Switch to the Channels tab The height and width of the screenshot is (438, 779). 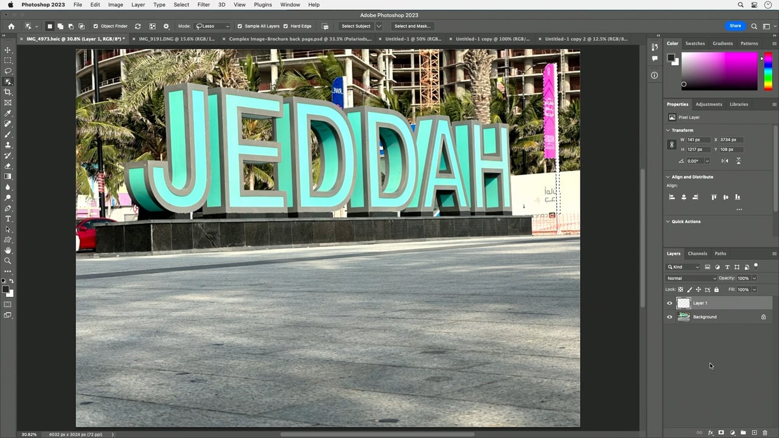coord(697,254)
